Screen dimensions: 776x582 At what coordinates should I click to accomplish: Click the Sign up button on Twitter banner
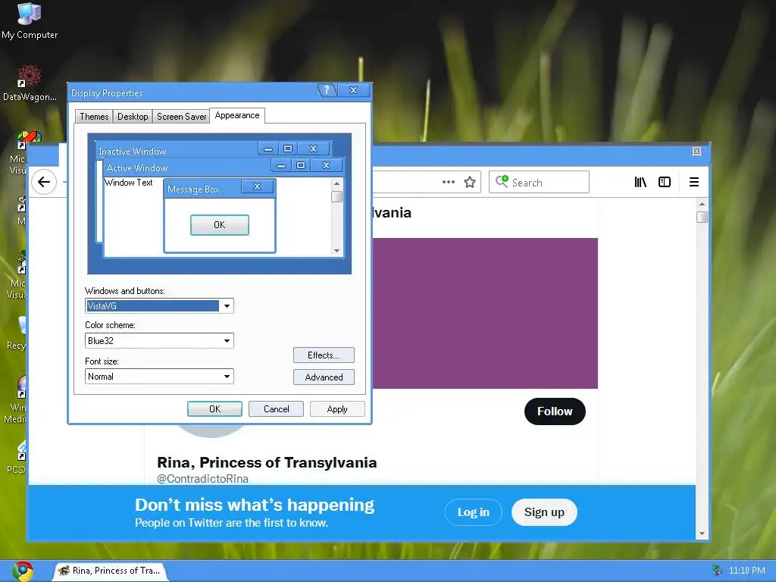pyautogui.click(x=544, y=512)
